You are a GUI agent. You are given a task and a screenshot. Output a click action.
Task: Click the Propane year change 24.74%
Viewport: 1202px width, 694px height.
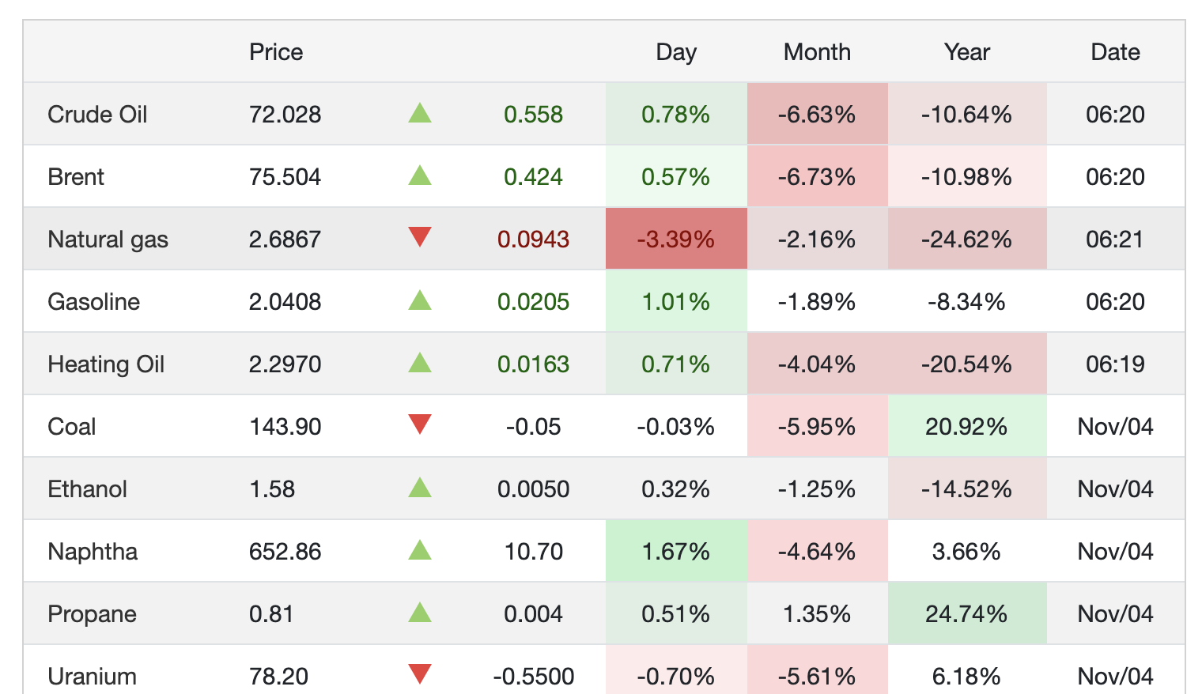[966, 614]
